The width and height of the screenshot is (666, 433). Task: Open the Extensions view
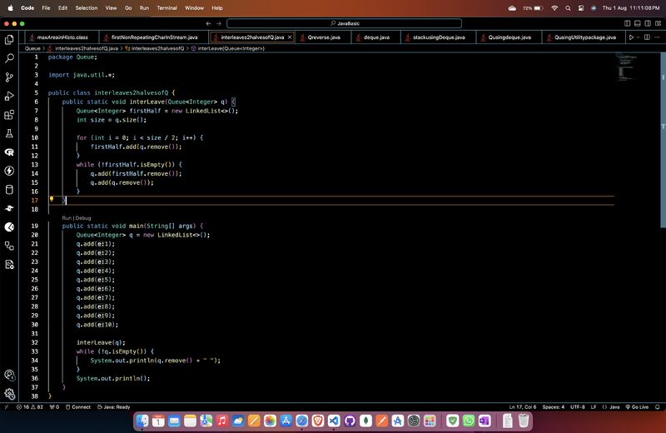coord(9,115)
